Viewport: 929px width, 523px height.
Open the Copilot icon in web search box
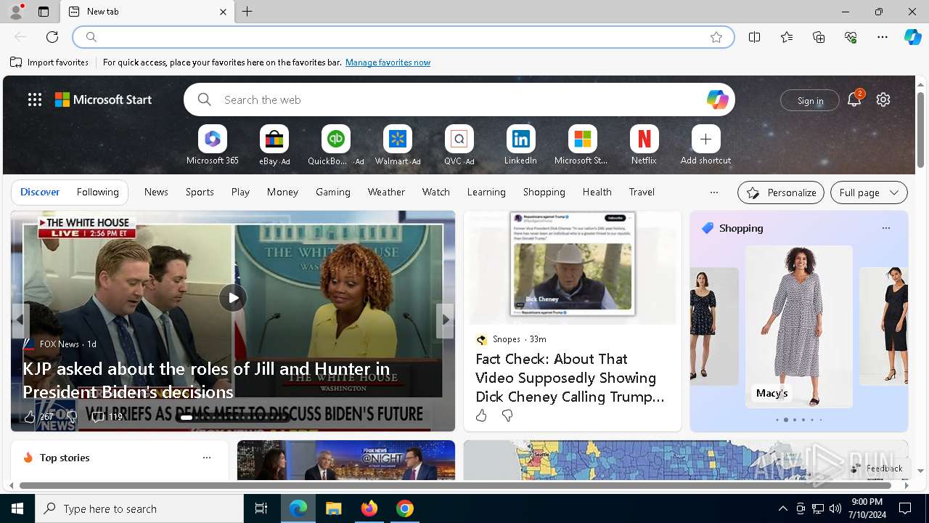tap(717, 100)
